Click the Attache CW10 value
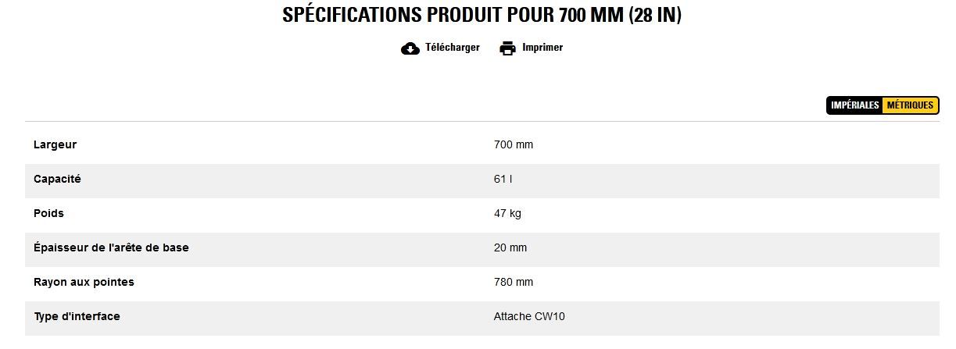 (x=529, y=316)
